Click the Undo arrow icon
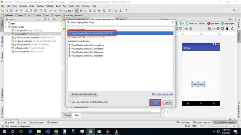 pyautogui.click(x=17, y=11)
